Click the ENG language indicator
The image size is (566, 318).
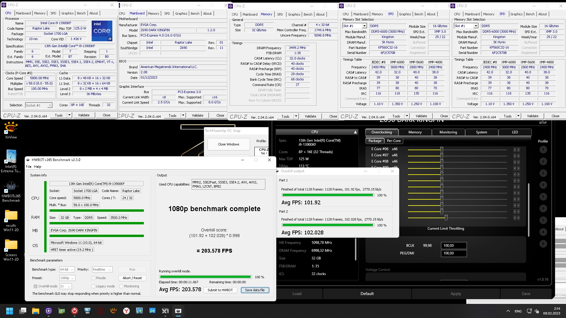518,311
